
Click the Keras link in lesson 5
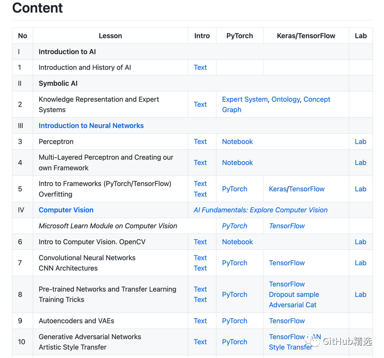278,189
